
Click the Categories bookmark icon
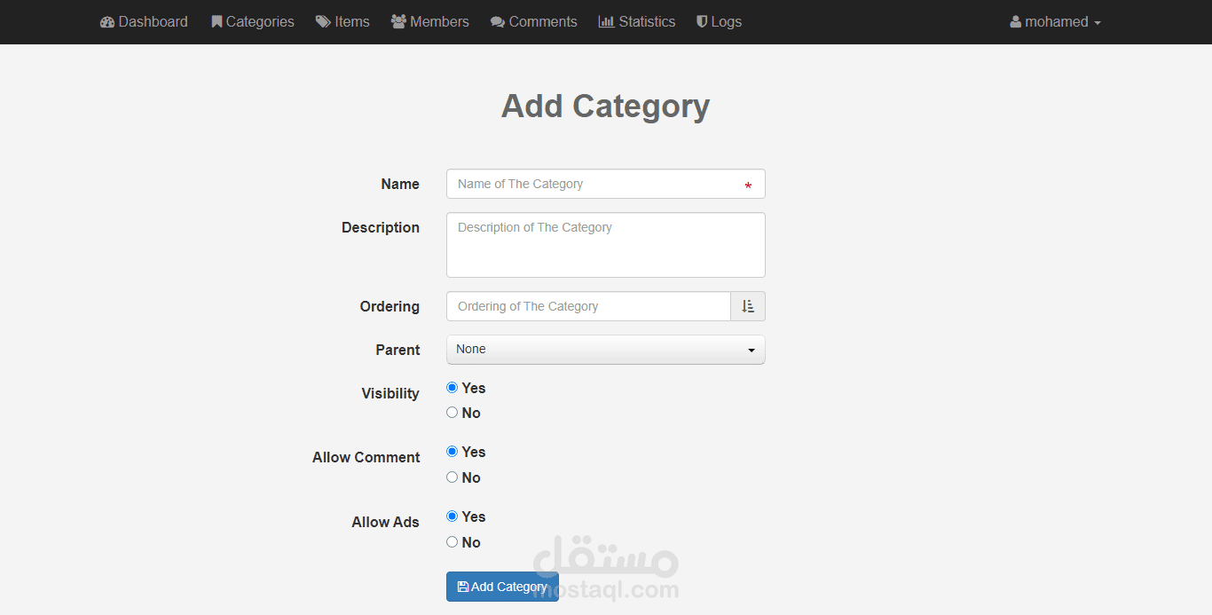(216, 22)
